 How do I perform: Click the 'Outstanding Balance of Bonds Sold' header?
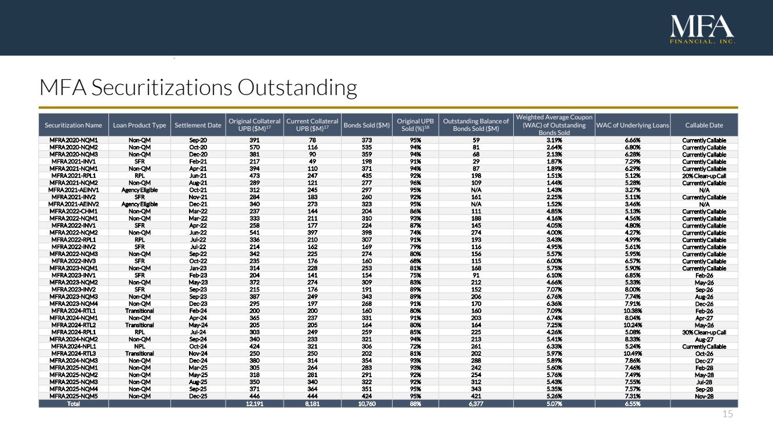(476, 125)
